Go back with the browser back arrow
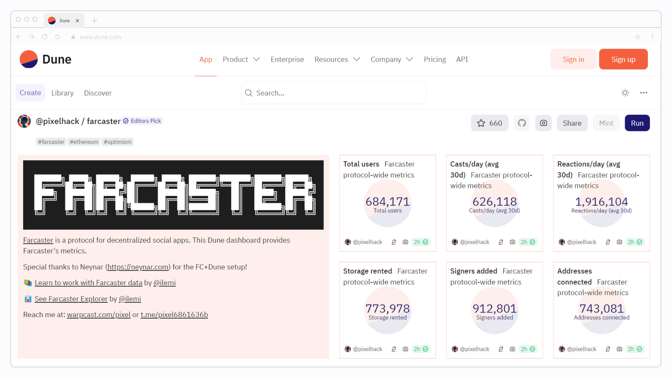Image resolution: width=672 pixels, height=378 pixels. (19, 37)
